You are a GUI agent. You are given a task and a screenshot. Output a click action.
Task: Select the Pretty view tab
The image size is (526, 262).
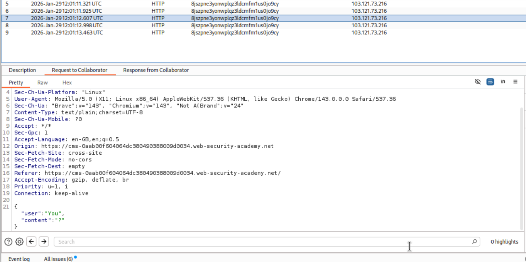pos(16,83)
